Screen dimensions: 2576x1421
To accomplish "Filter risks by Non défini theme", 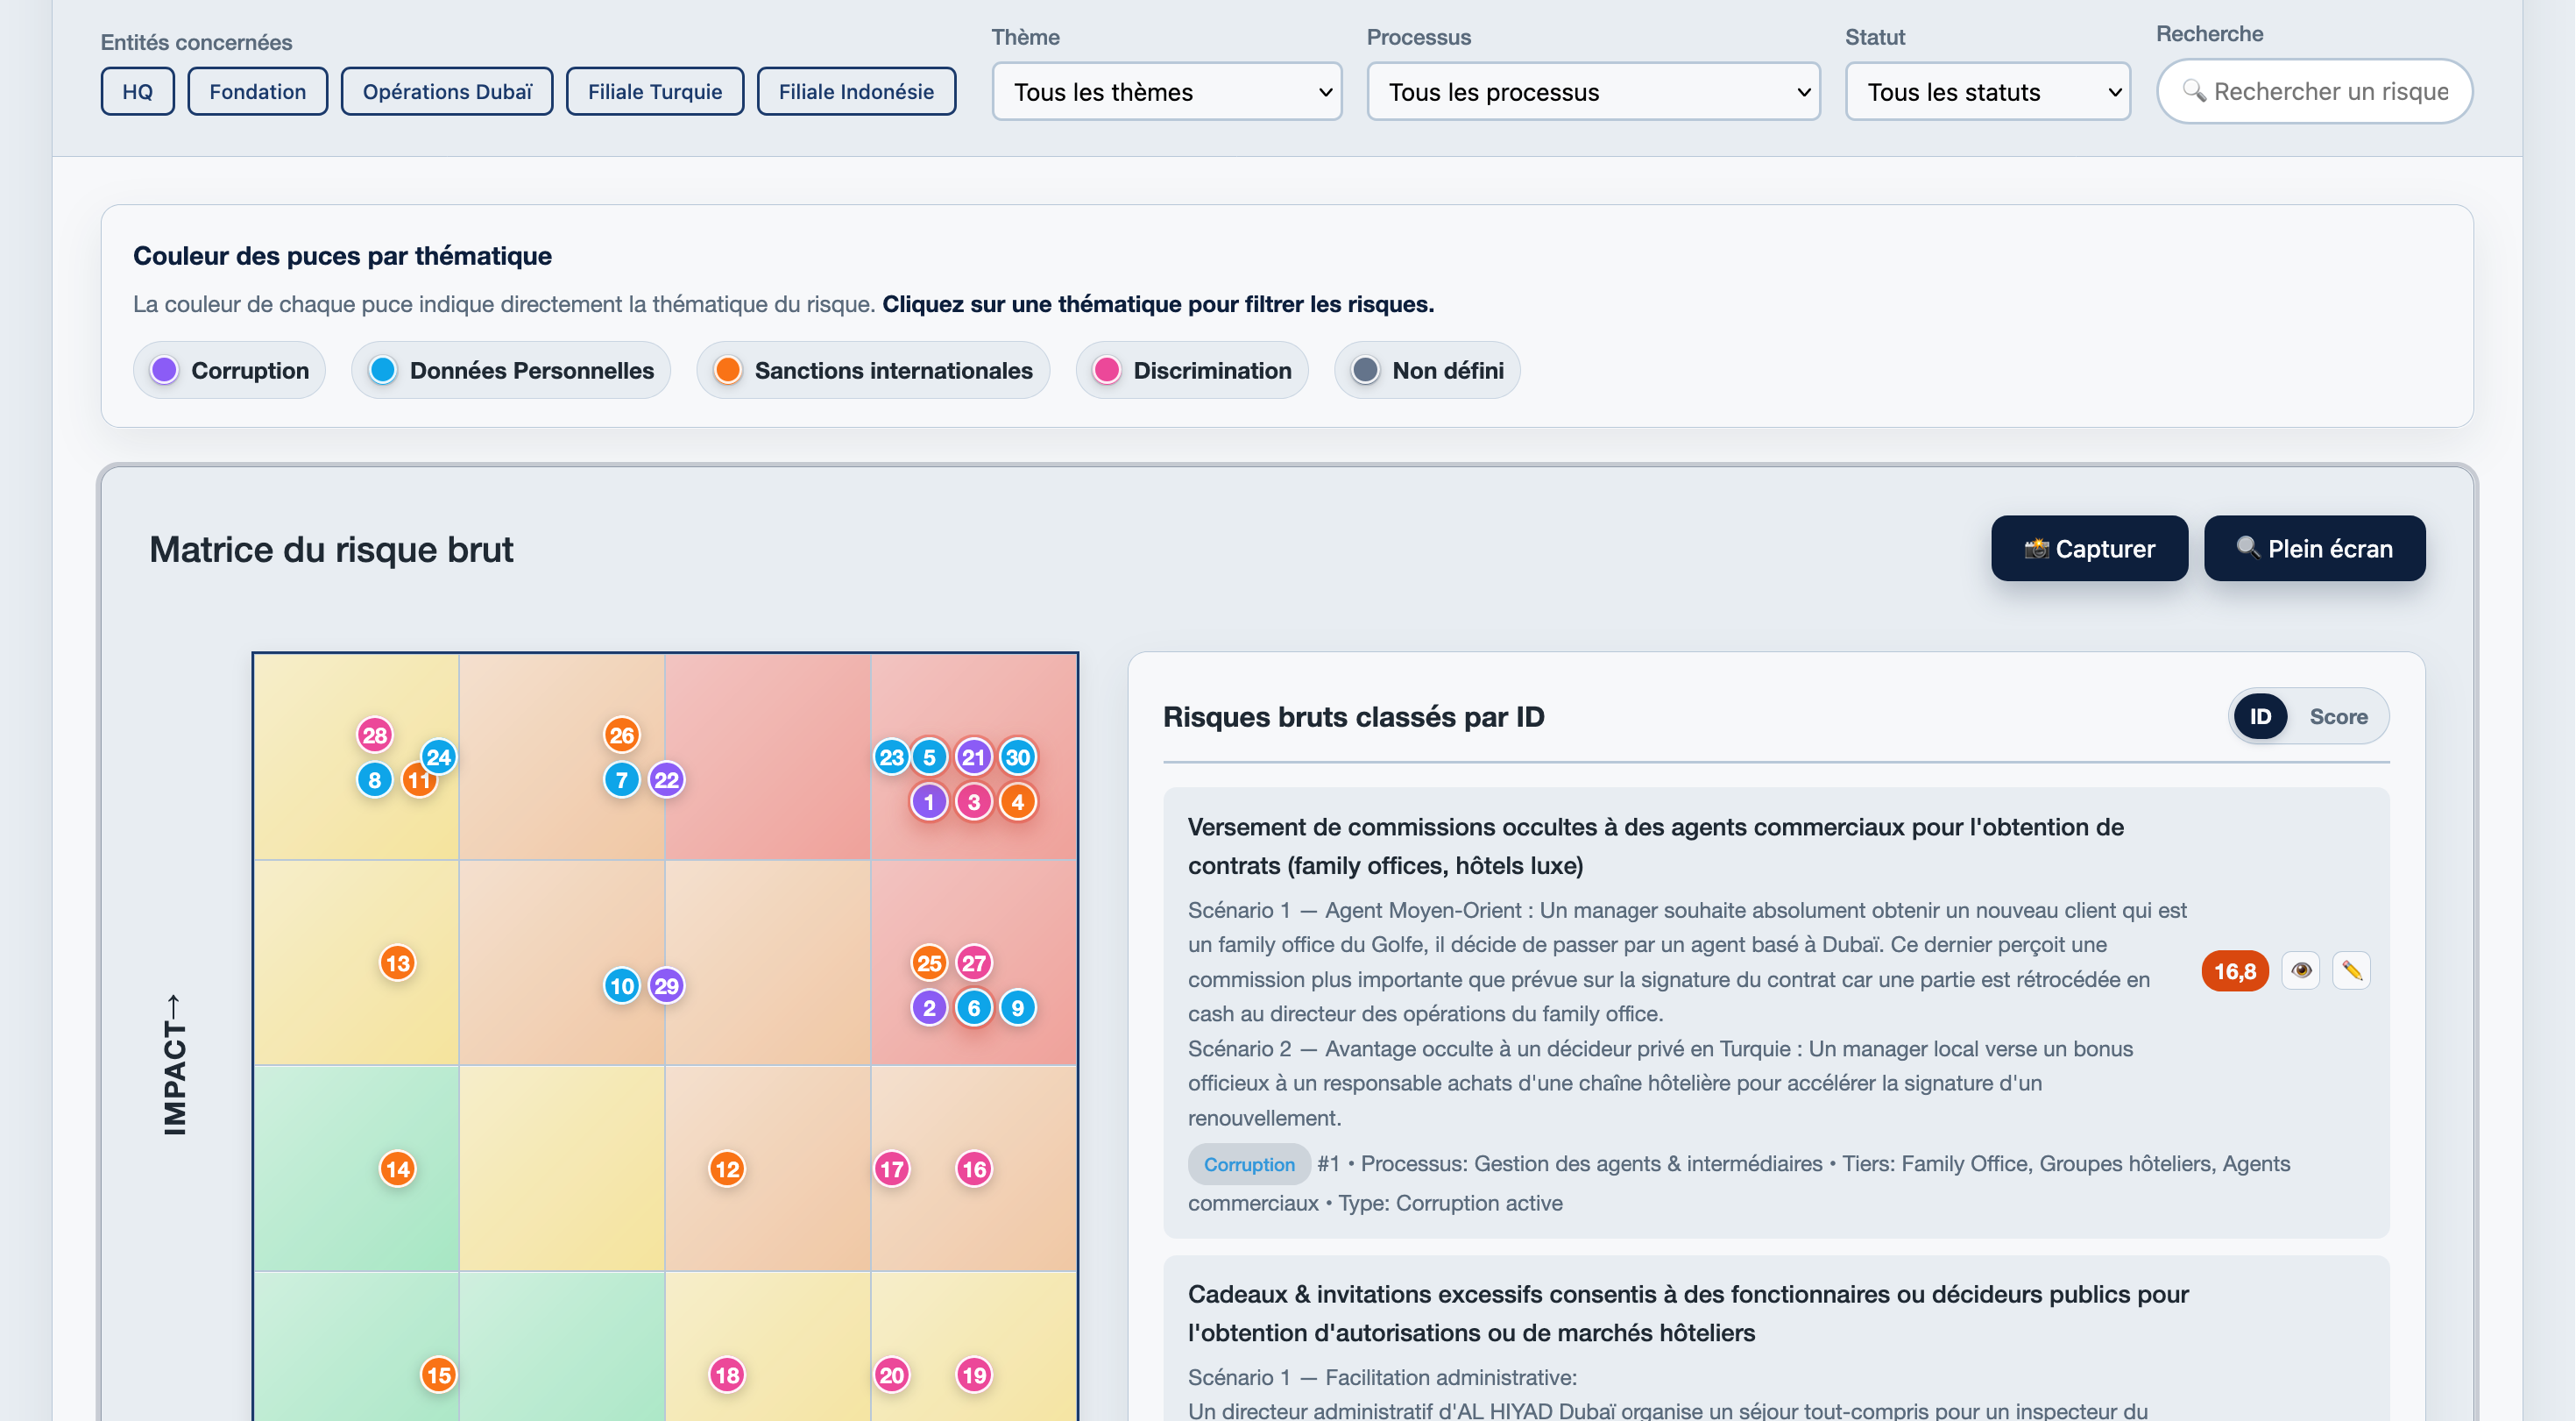I will 1427,370.
